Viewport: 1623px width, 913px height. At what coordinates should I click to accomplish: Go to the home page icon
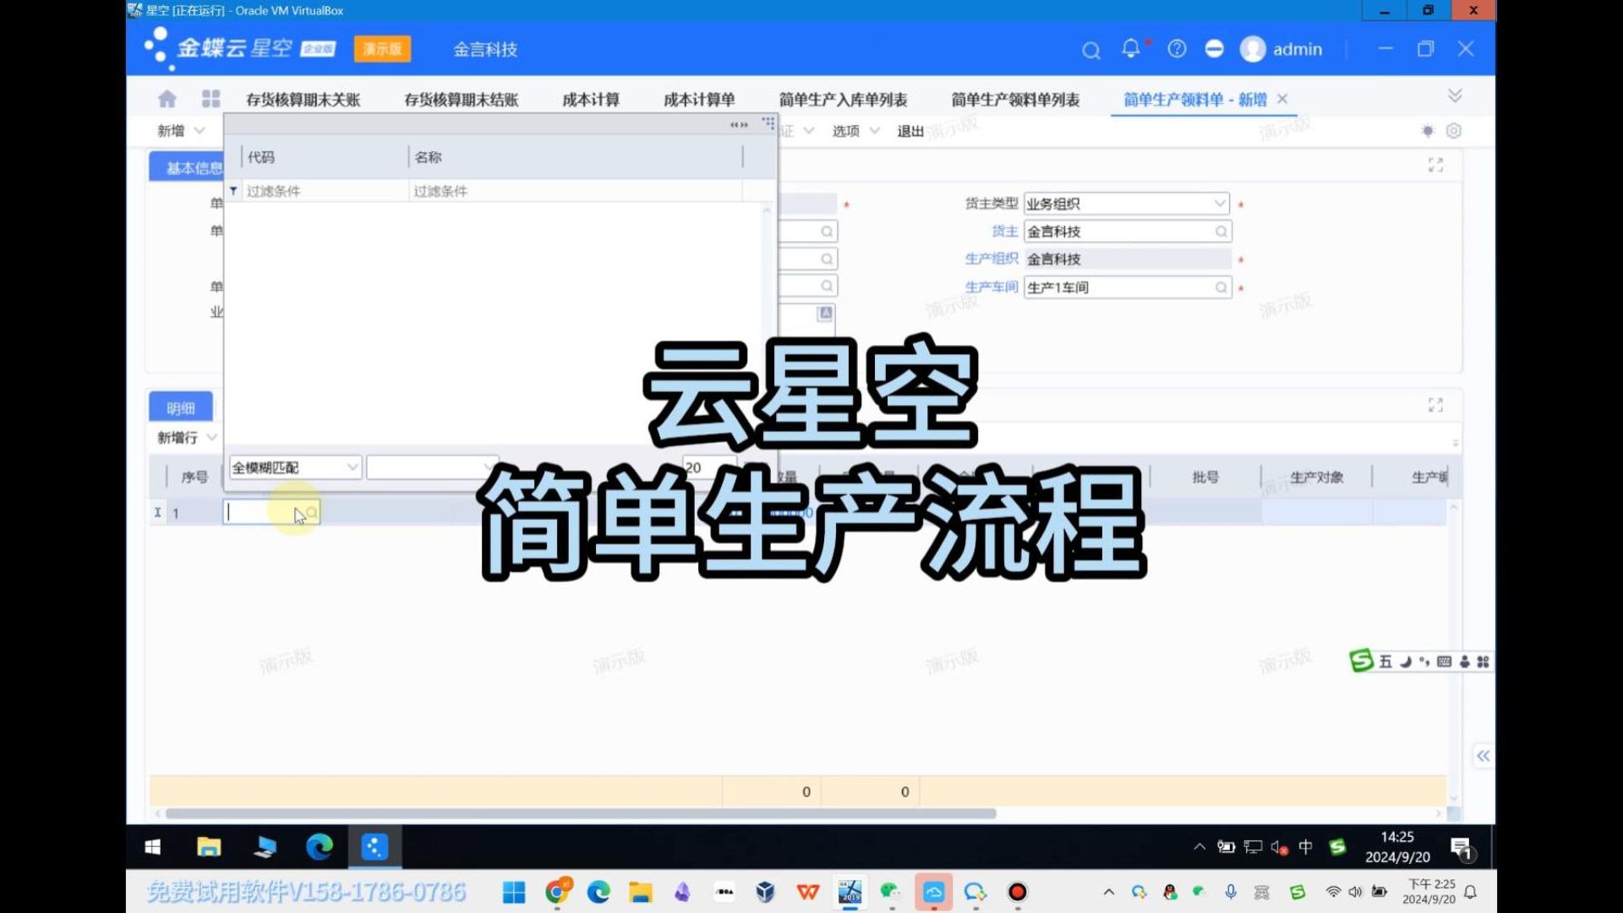(x=167, y=99)
